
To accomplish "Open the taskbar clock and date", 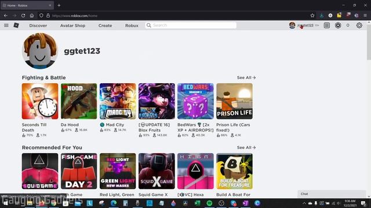I will (x=350, y=203).
